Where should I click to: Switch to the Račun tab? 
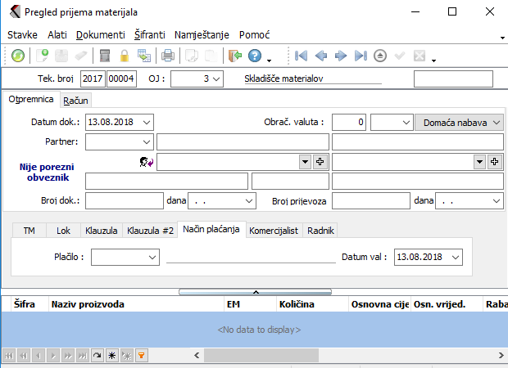[x=75, y=100]
